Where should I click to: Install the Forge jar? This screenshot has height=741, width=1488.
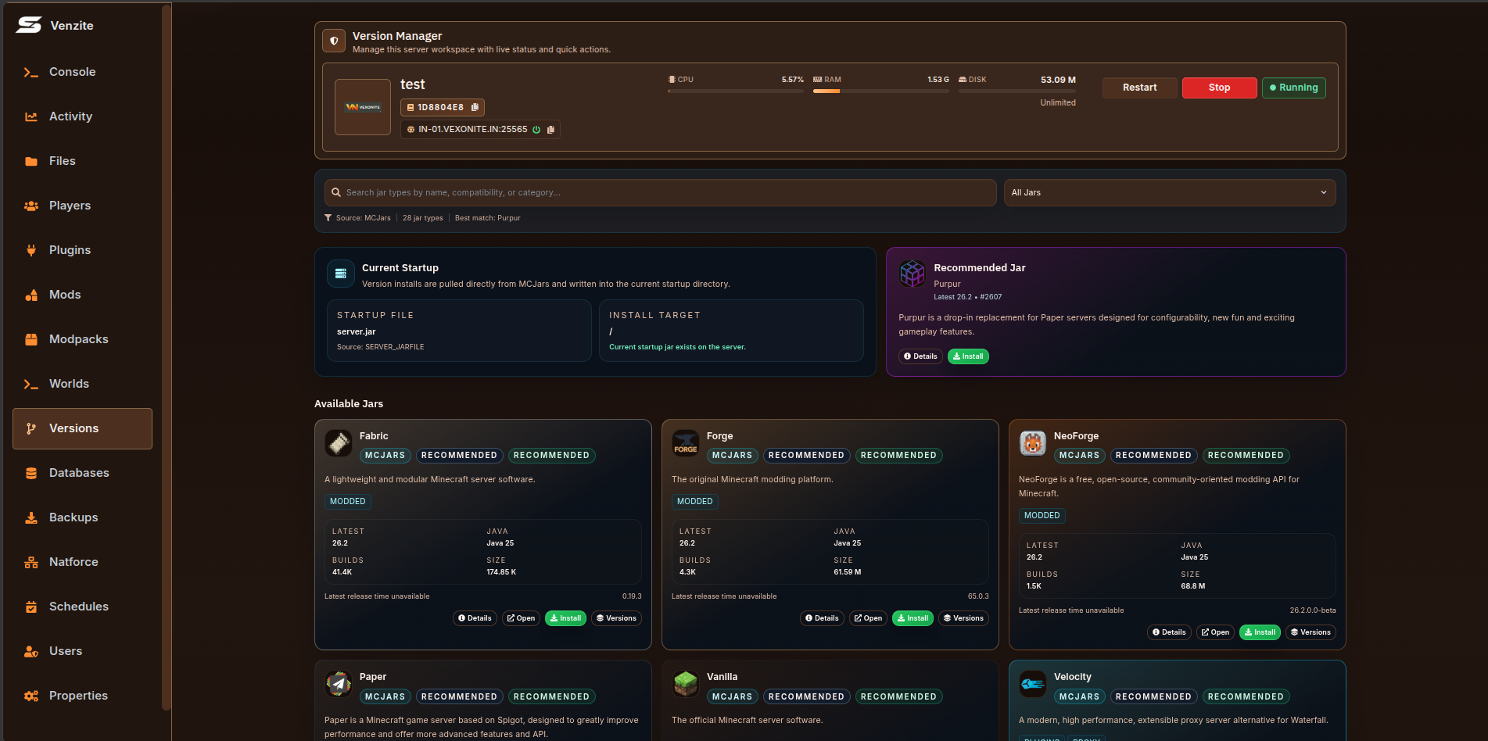point(913,618)
